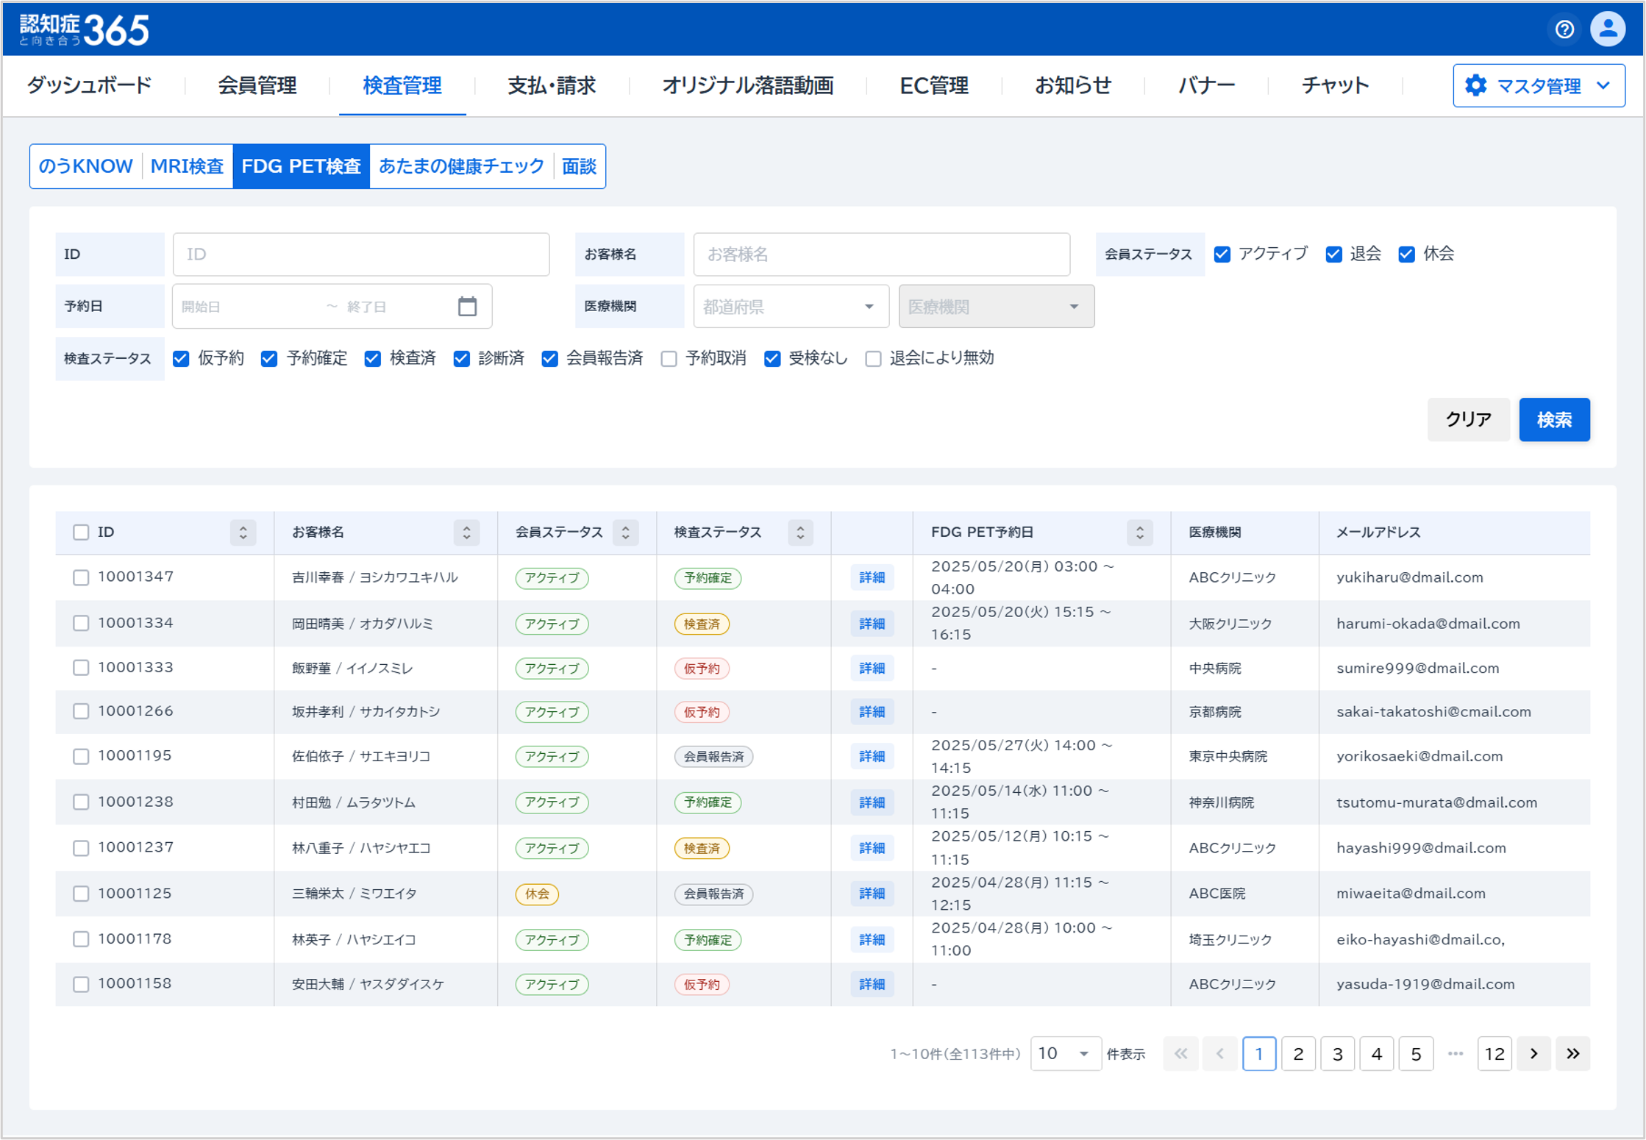This screenshot has height=1140, width=1646.
Task: Enable the 予約取消 exam status checkbox
Action: click(669, 359)
